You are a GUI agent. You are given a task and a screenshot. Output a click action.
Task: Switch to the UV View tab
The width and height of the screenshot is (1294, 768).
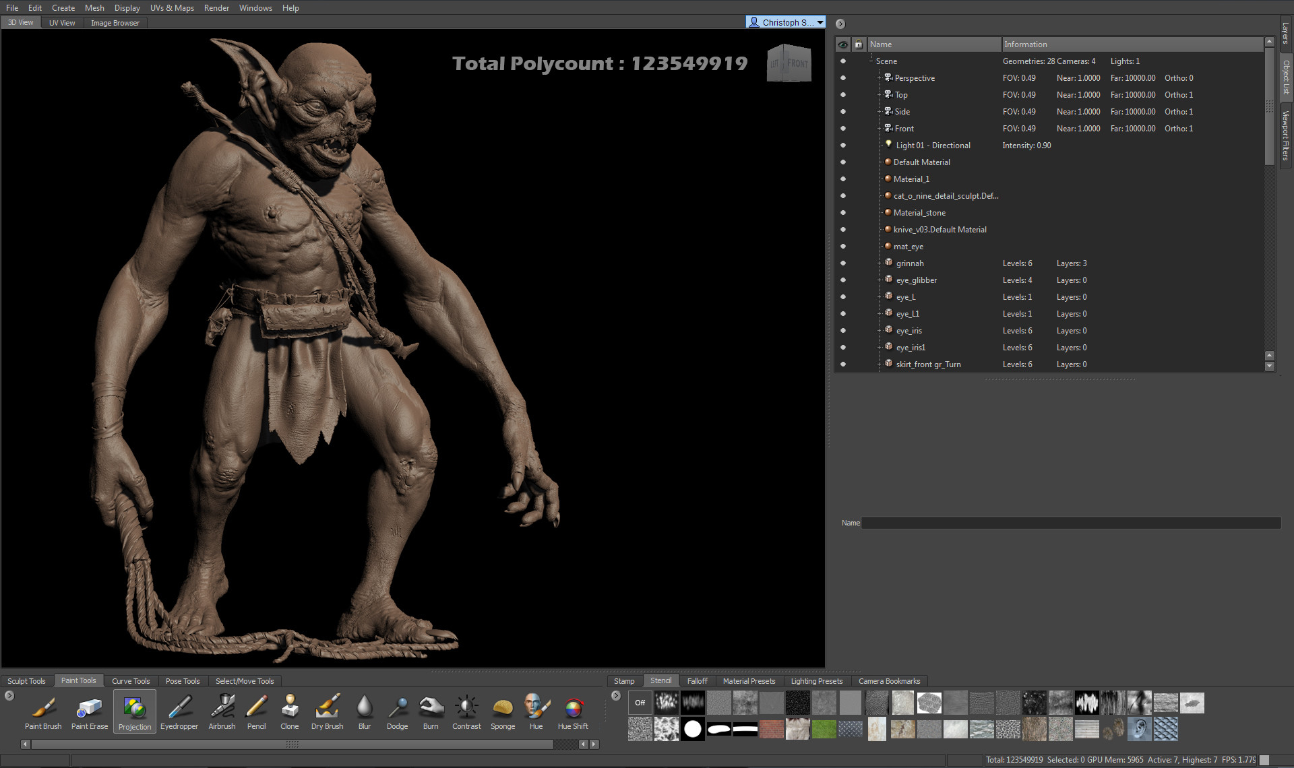[x=62, y=23]
